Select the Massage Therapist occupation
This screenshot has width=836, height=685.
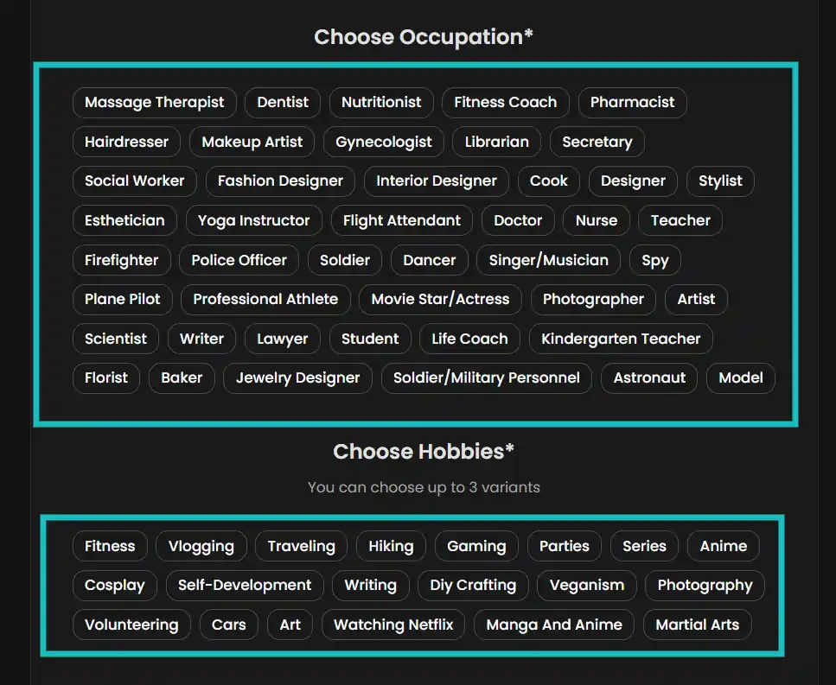point(154,102)
